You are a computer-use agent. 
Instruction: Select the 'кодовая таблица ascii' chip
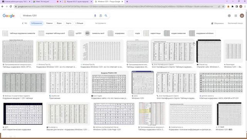tap(52, 33)
